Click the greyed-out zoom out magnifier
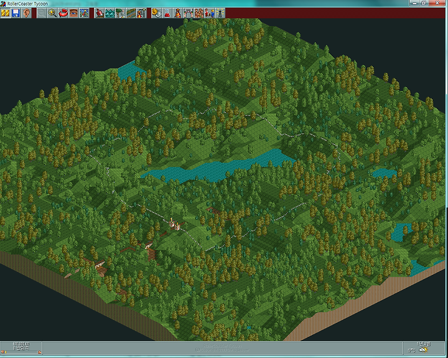Viewport: 448px width, 358px height. point(42,13)
